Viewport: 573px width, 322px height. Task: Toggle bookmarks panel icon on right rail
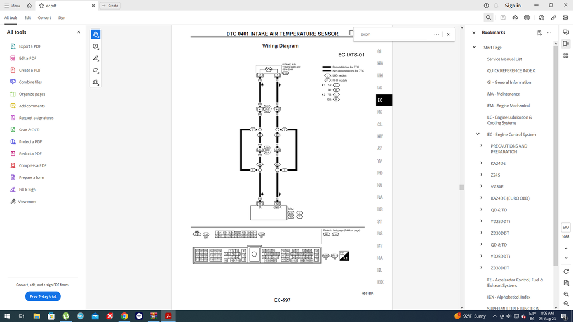(x=566, y=44)
